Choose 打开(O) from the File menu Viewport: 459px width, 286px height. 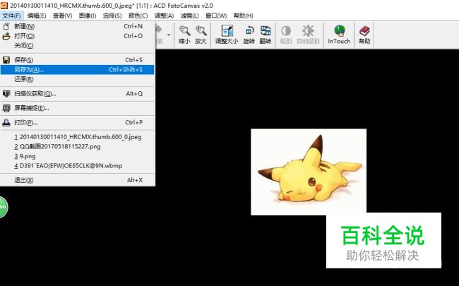77,36
